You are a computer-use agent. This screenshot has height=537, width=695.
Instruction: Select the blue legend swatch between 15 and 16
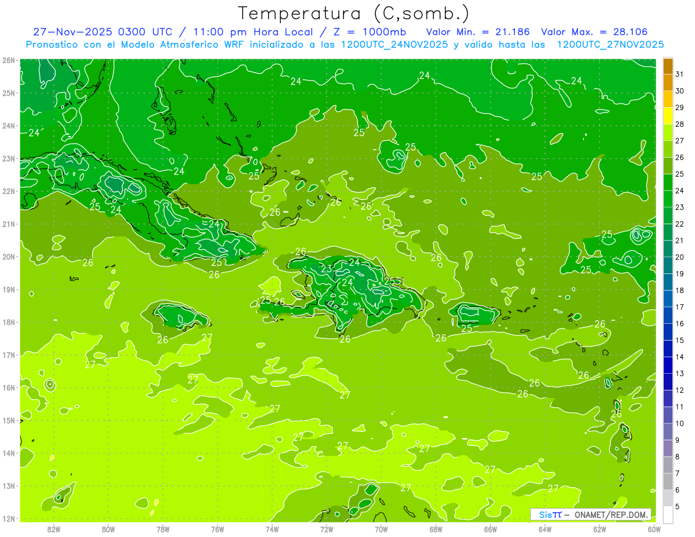(x=668, y=332)
